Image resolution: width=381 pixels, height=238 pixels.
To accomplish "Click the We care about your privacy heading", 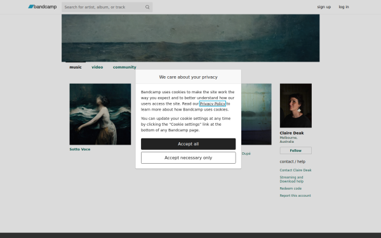I will 189,77.
